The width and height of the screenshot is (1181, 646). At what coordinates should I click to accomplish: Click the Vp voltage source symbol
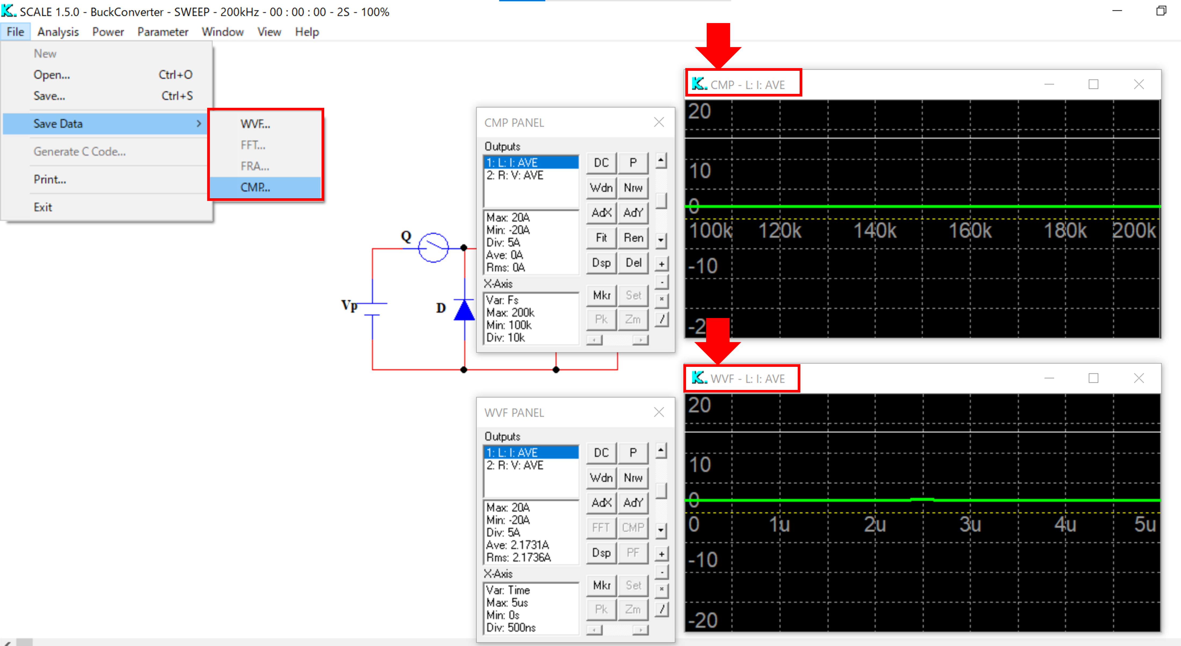point(372,309)
